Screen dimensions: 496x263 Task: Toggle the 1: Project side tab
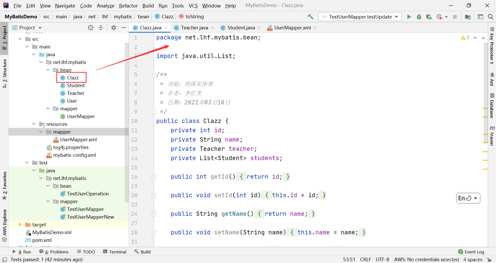click(4, 38)
